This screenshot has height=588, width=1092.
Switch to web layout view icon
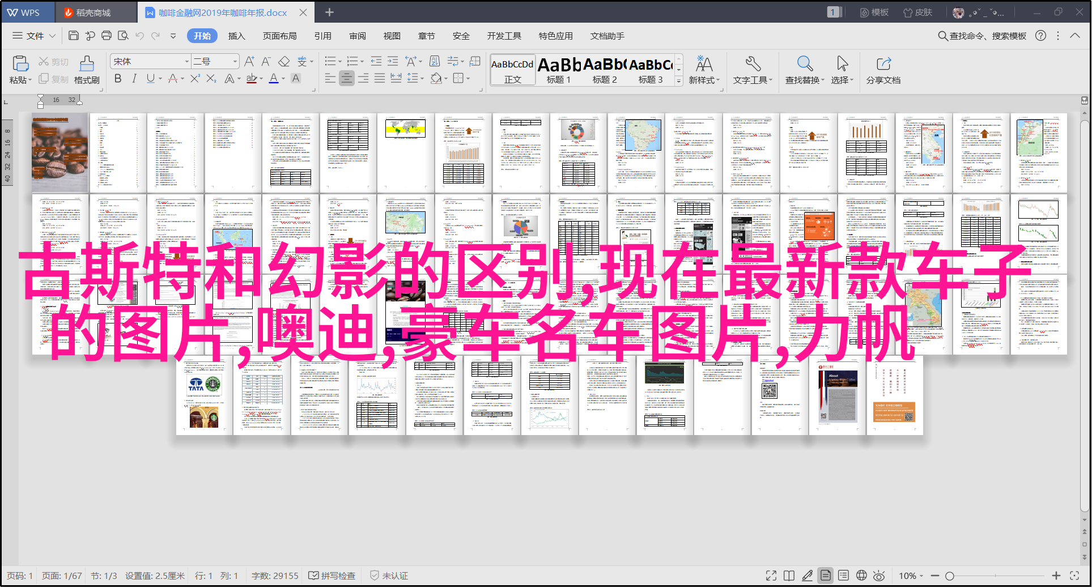[861, 576]
